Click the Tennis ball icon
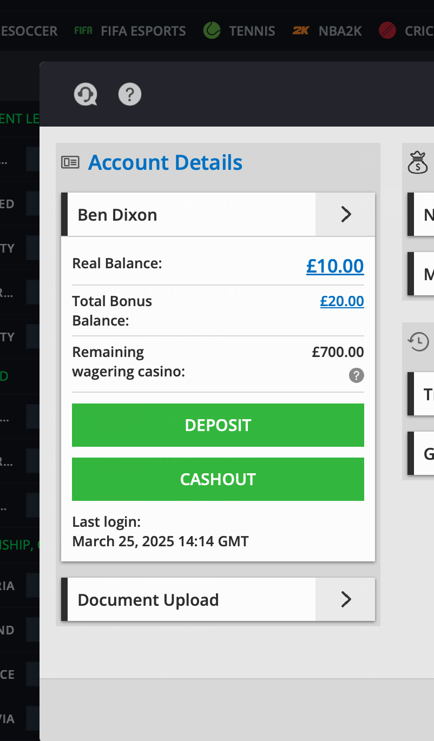Screen dimensions: 434x741 coord(212,31)
